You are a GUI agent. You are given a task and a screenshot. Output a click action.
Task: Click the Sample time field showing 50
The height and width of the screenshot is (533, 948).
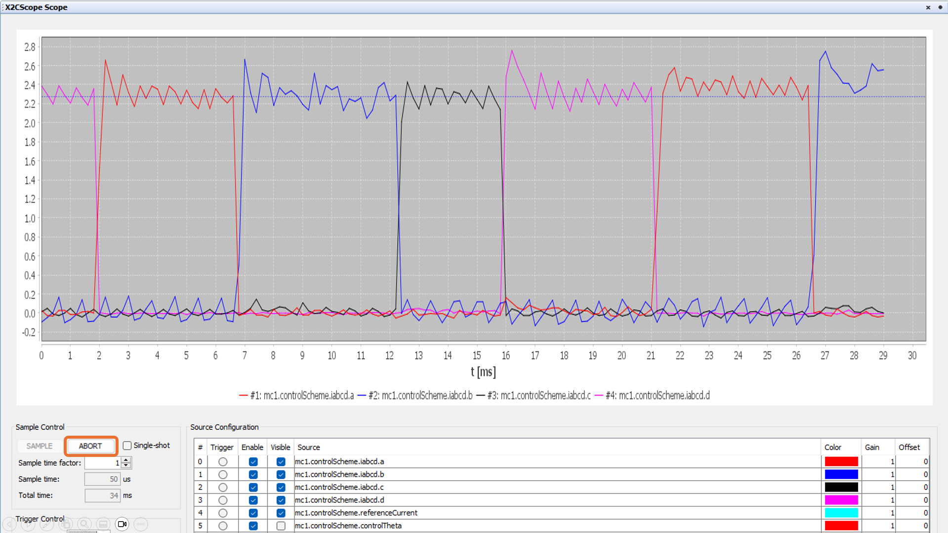click(x=102, y=479)
